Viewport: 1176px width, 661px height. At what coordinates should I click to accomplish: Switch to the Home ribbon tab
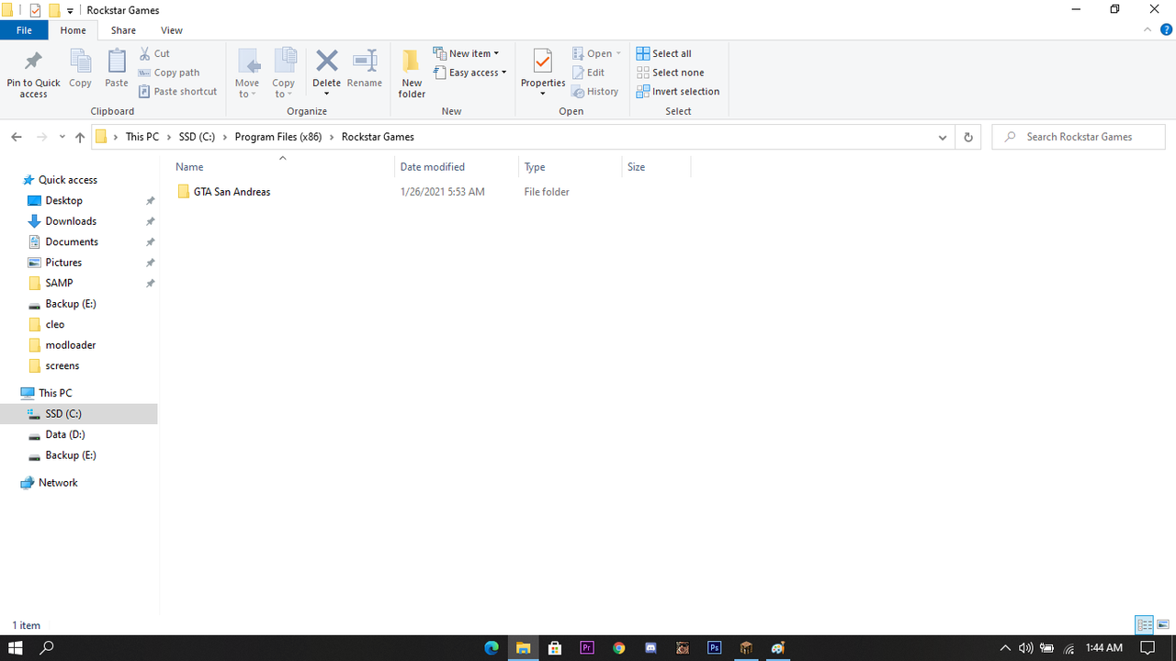click(73, 30)
